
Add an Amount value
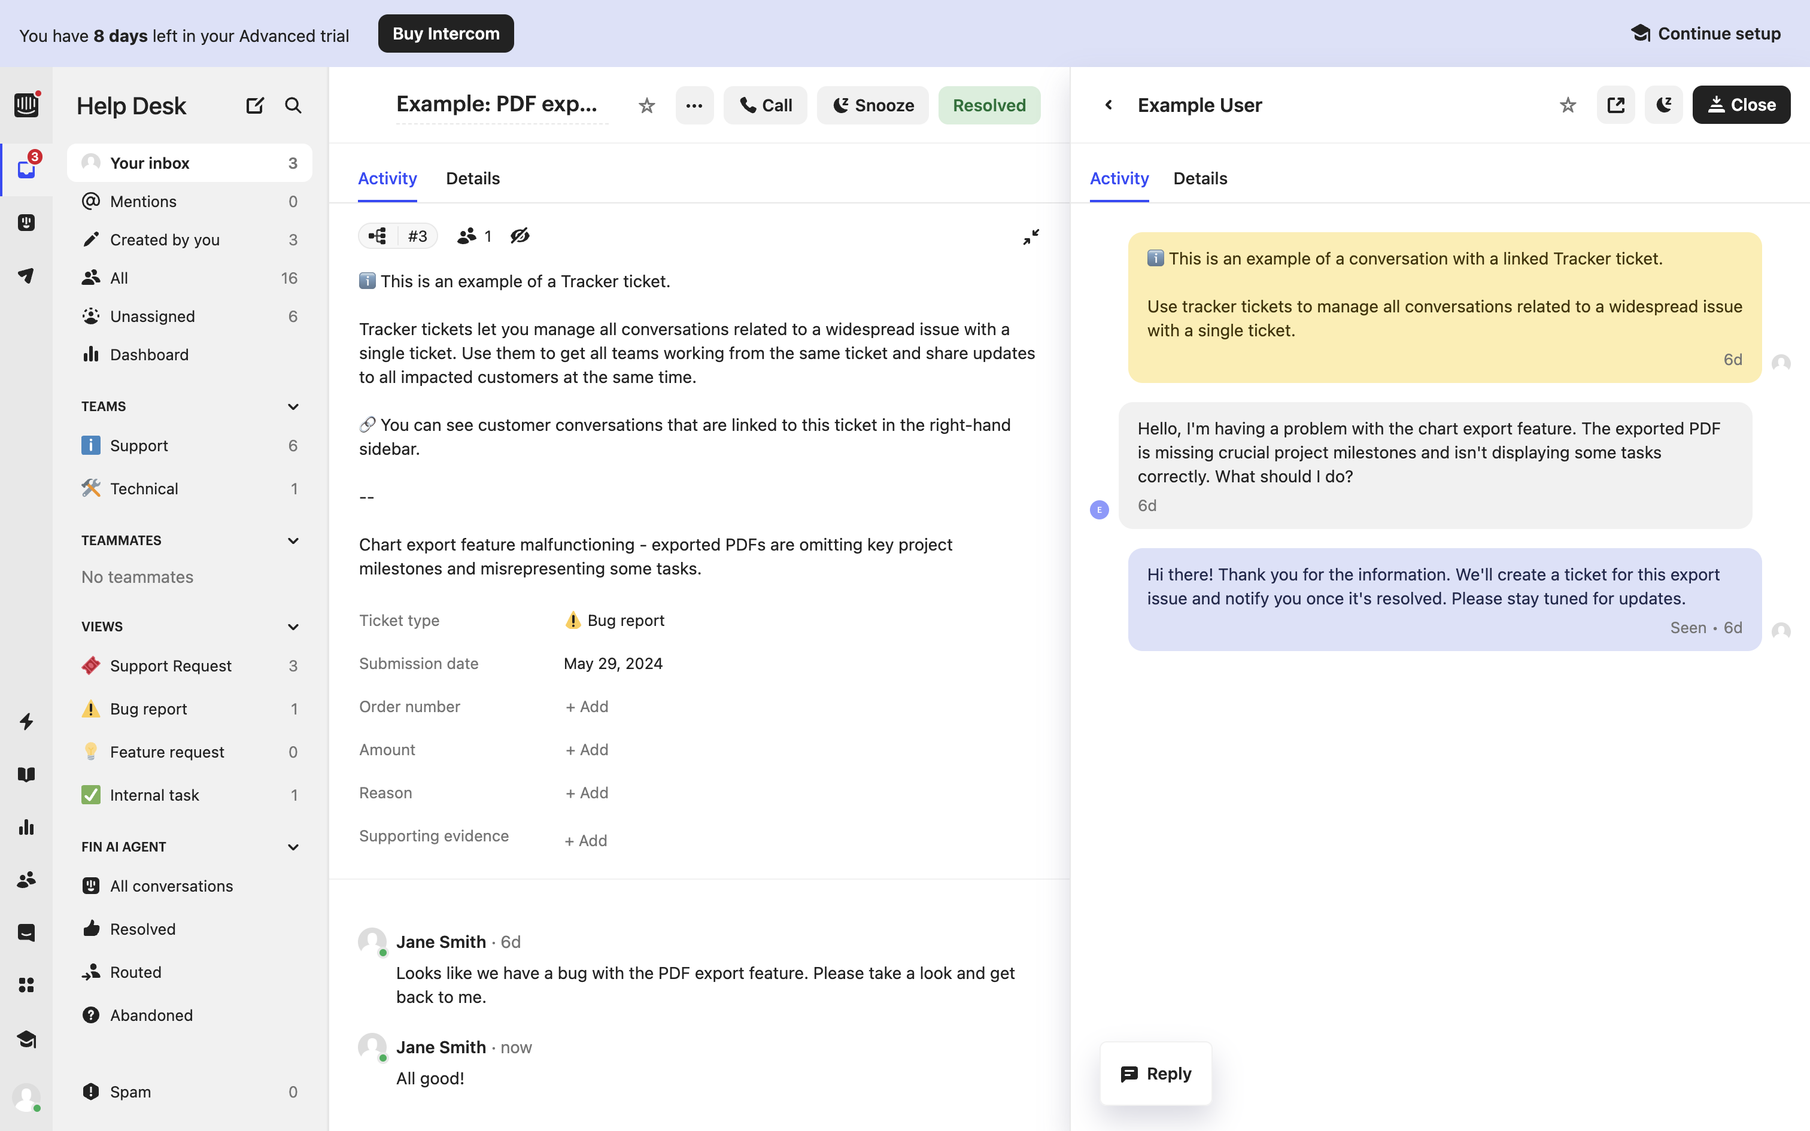click(587, 749)
